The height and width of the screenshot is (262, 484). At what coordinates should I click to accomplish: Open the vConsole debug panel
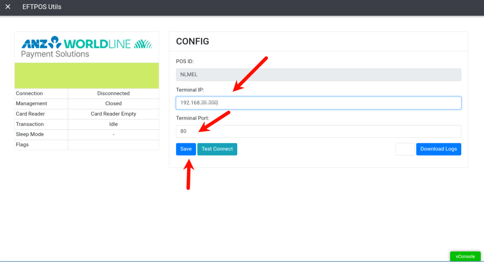(465, 256)
